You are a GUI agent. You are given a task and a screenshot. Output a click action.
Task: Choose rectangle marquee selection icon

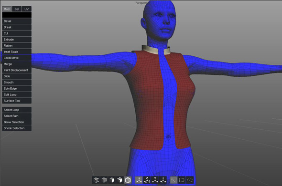point(182,180)
